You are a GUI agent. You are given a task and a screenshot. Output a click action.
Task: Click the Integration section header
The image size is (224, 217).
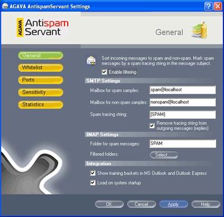coord(99,164)
